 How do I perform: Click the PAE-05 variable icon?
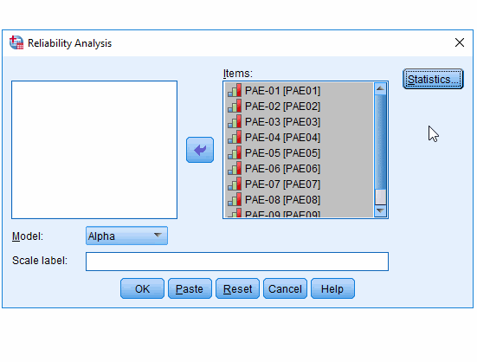point(235,152)
